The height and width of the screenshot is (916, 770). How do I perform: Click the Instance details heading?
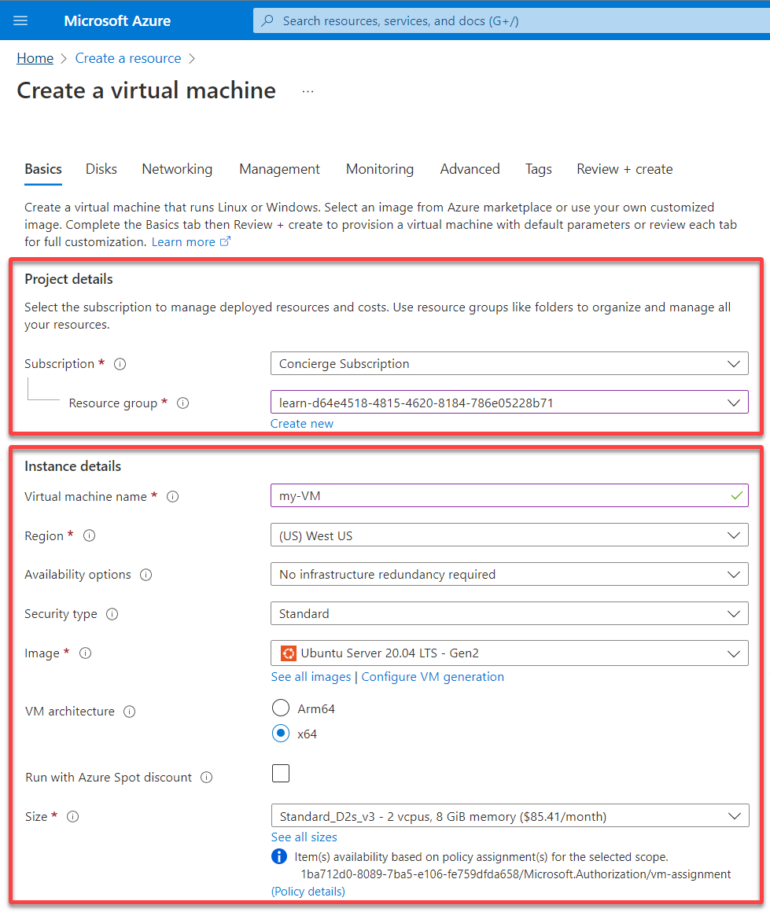click(x=72, y=466)
